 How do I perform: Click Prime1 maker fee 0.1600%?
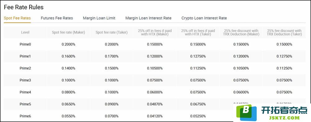68,57
